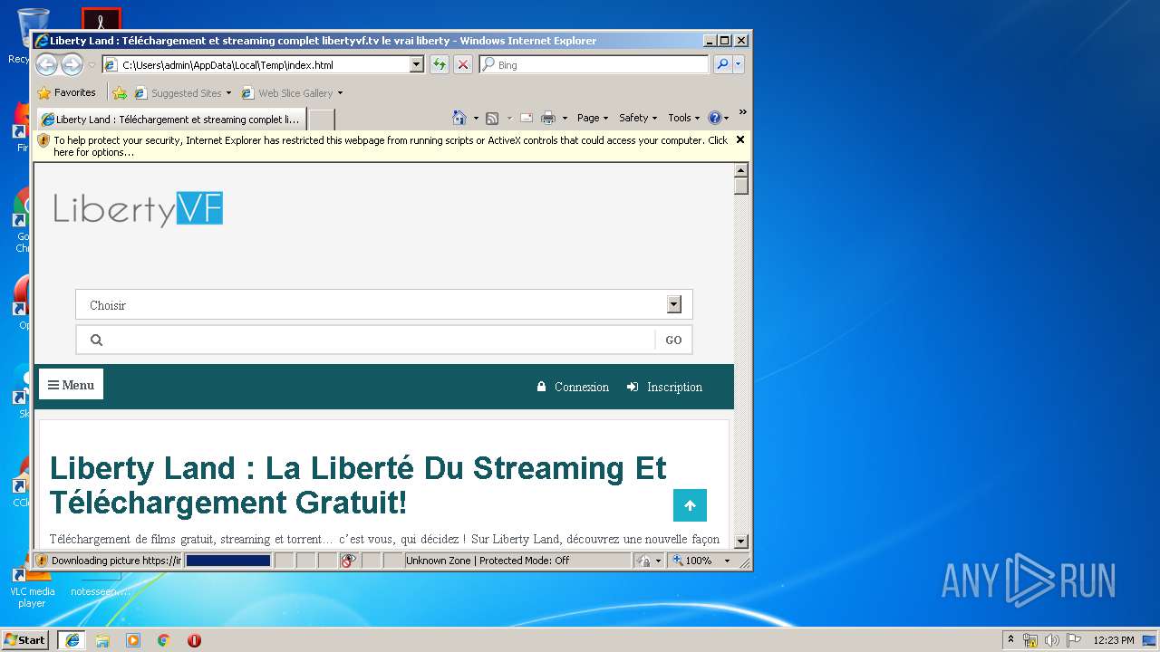Print the page using the printer icon
Viewport: 1160px width, 652px height.
548,118
